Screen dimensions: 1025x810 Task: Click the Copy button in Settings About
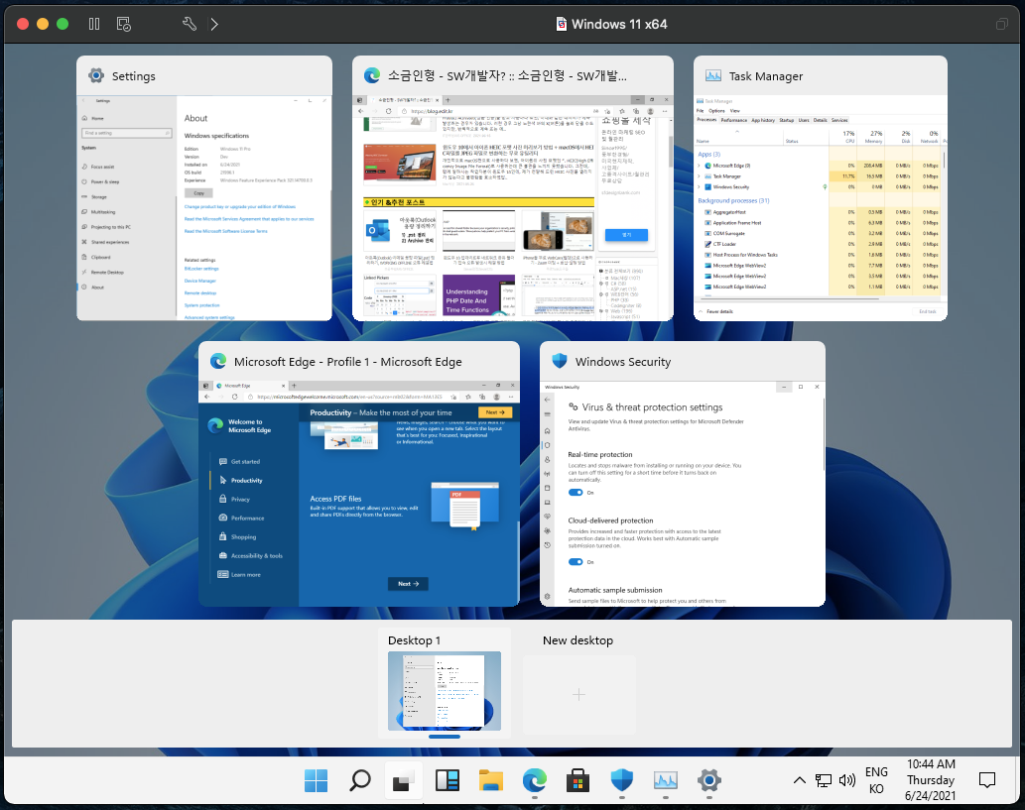[198, 193]
